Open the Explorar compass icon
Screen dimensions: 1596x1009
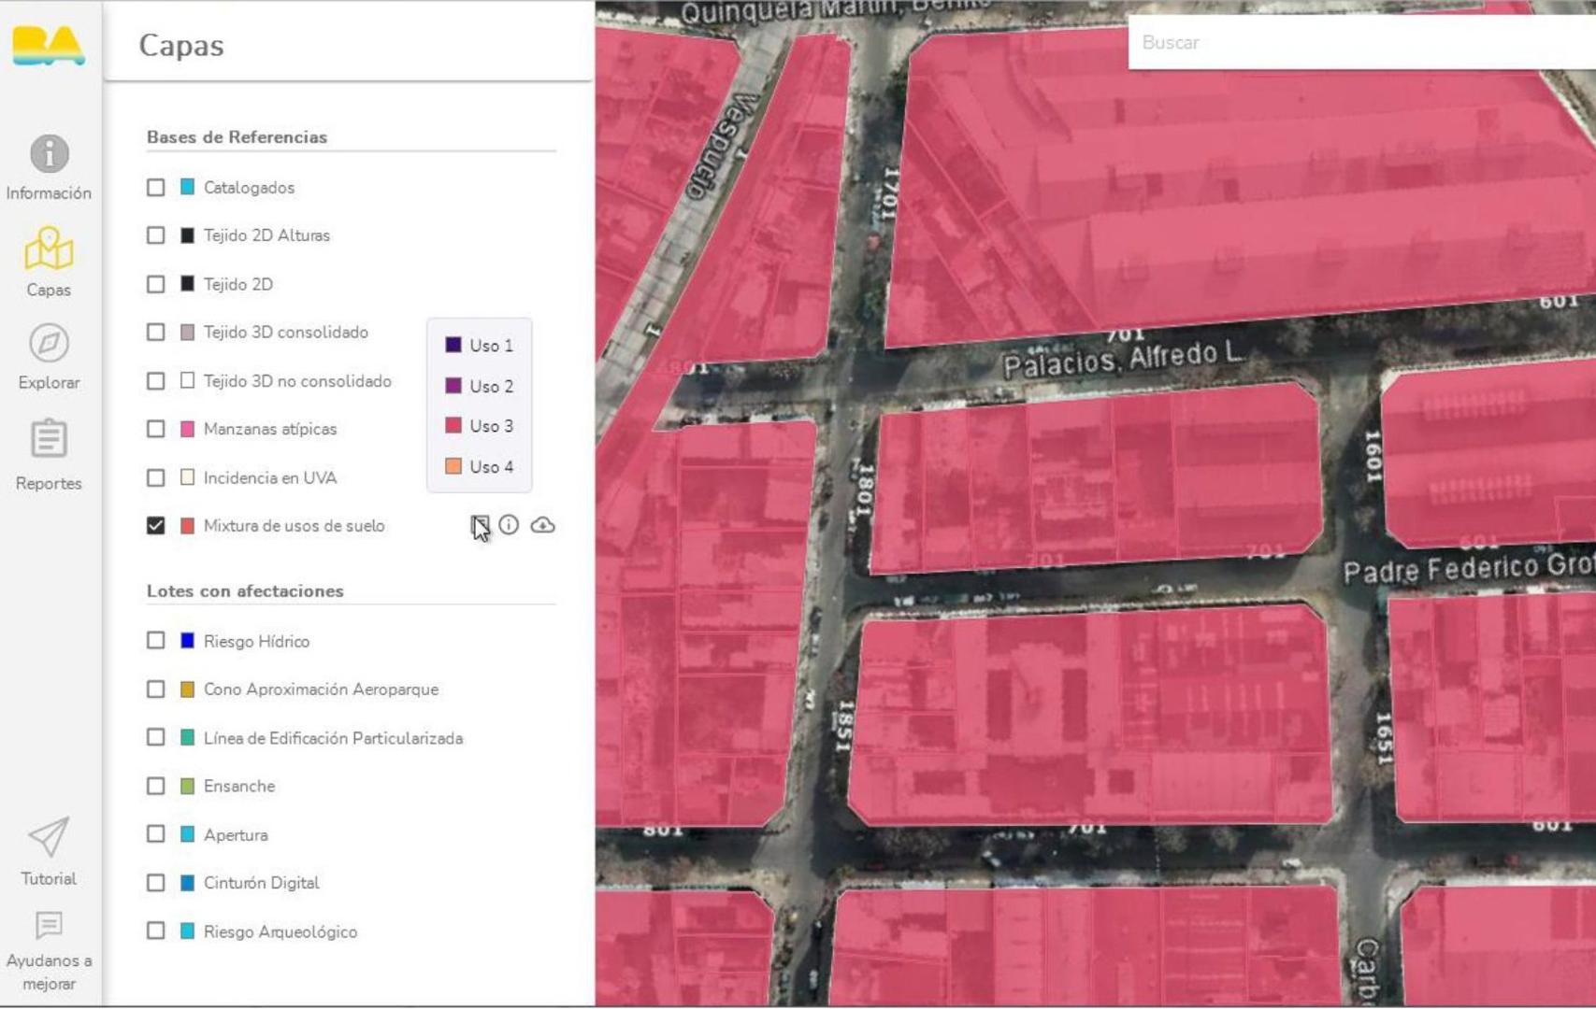pyautogui.click(x=49, y=343)
